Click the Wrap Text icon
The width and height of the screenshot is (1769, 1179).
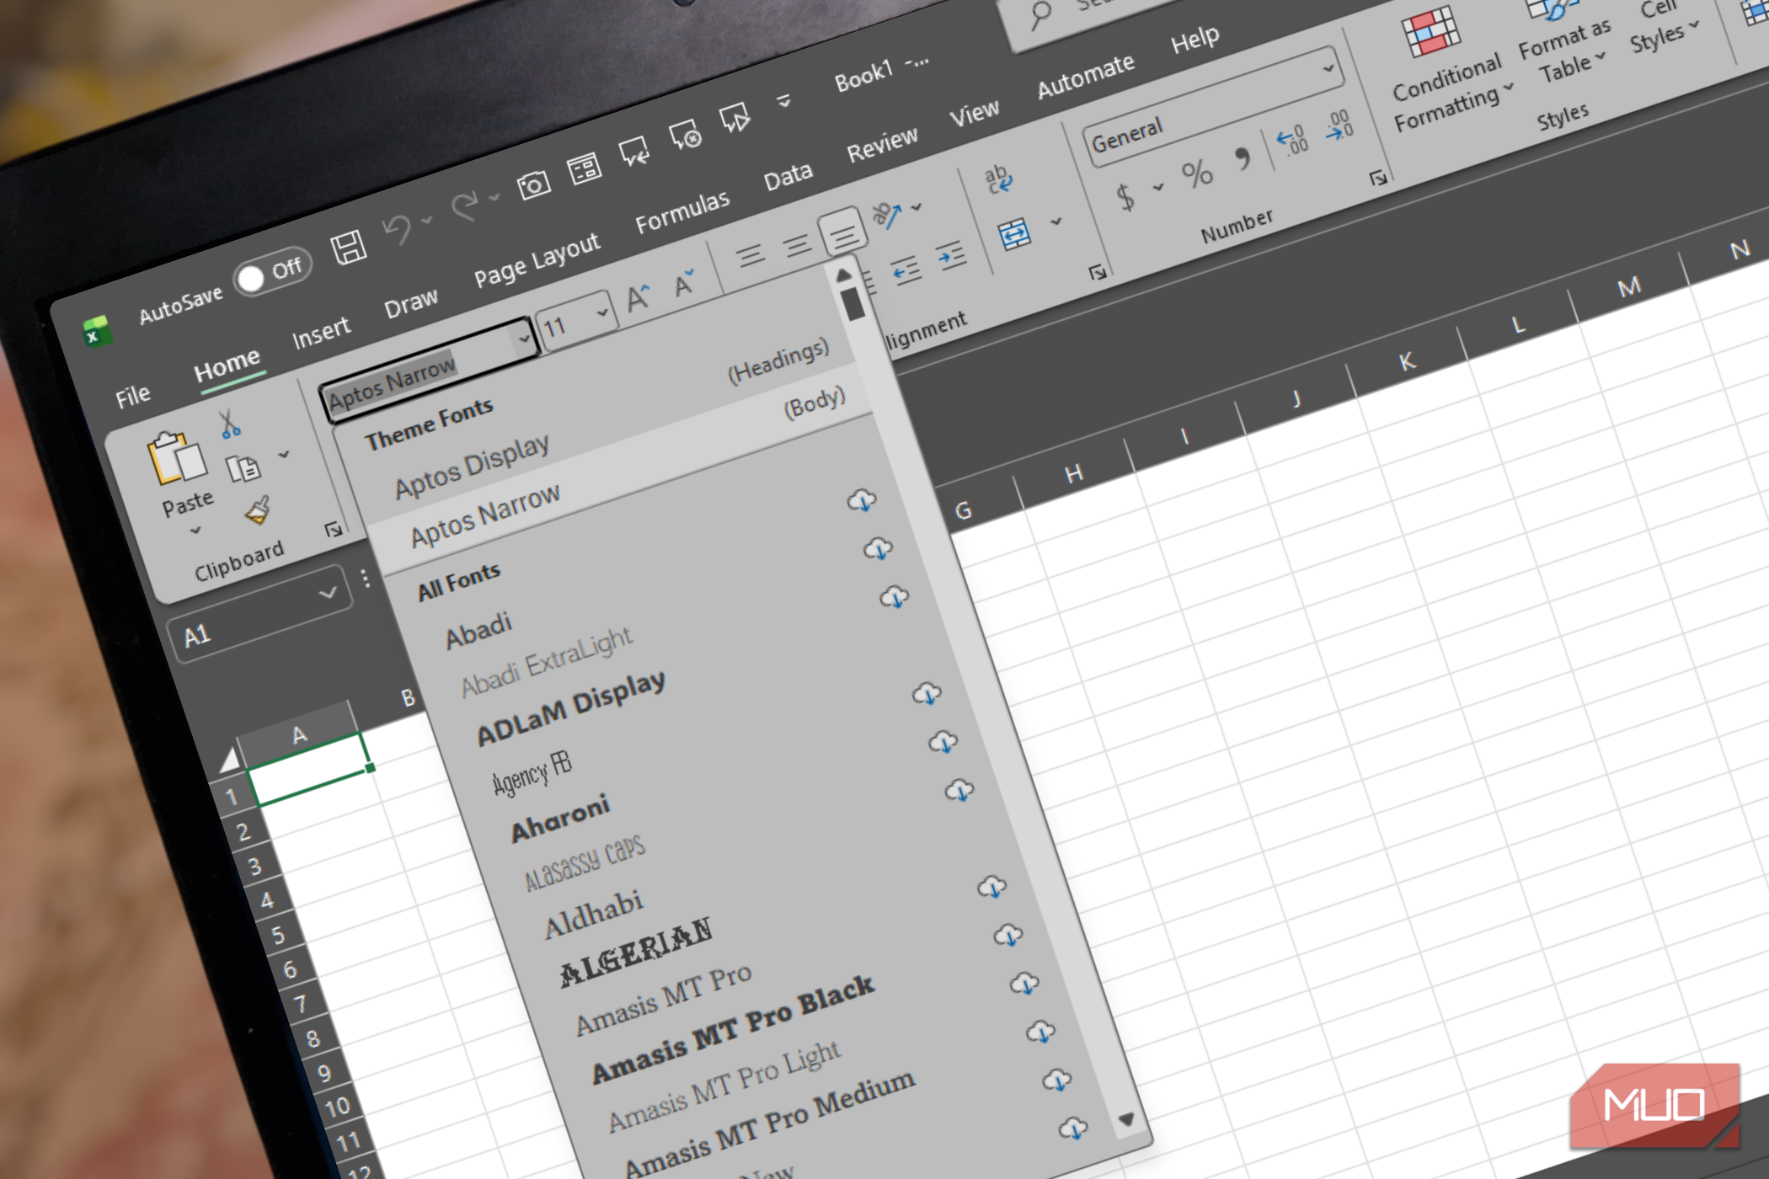tap(998, 179)
